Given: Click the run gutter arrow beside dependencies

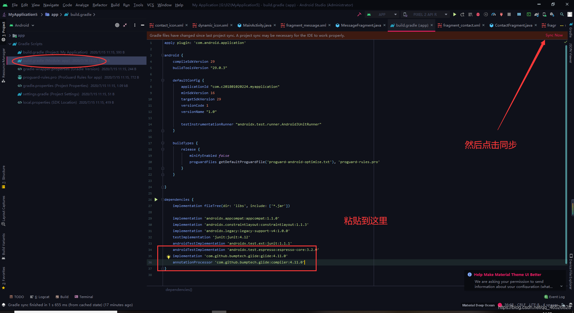Looking at the screenshot, I should [156, 200].
